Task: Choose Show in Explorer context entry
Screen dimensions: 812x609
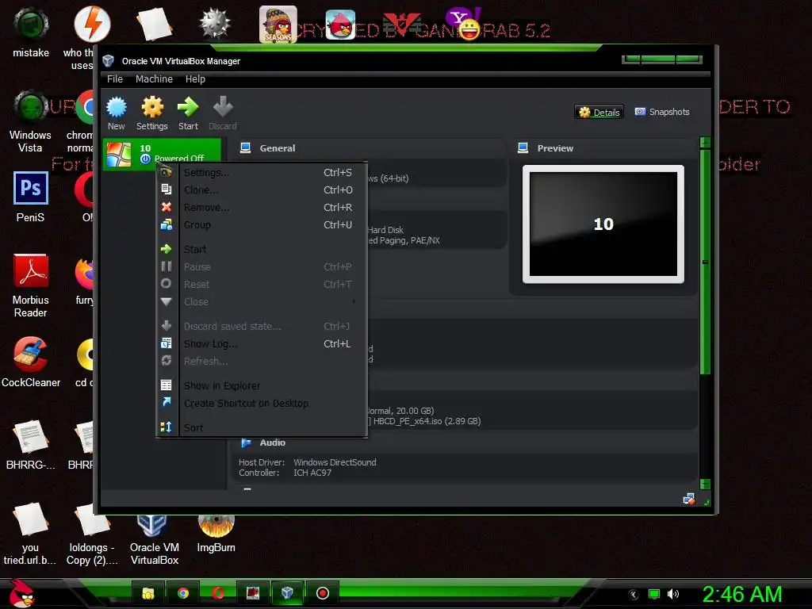Action: pos(262,386)
